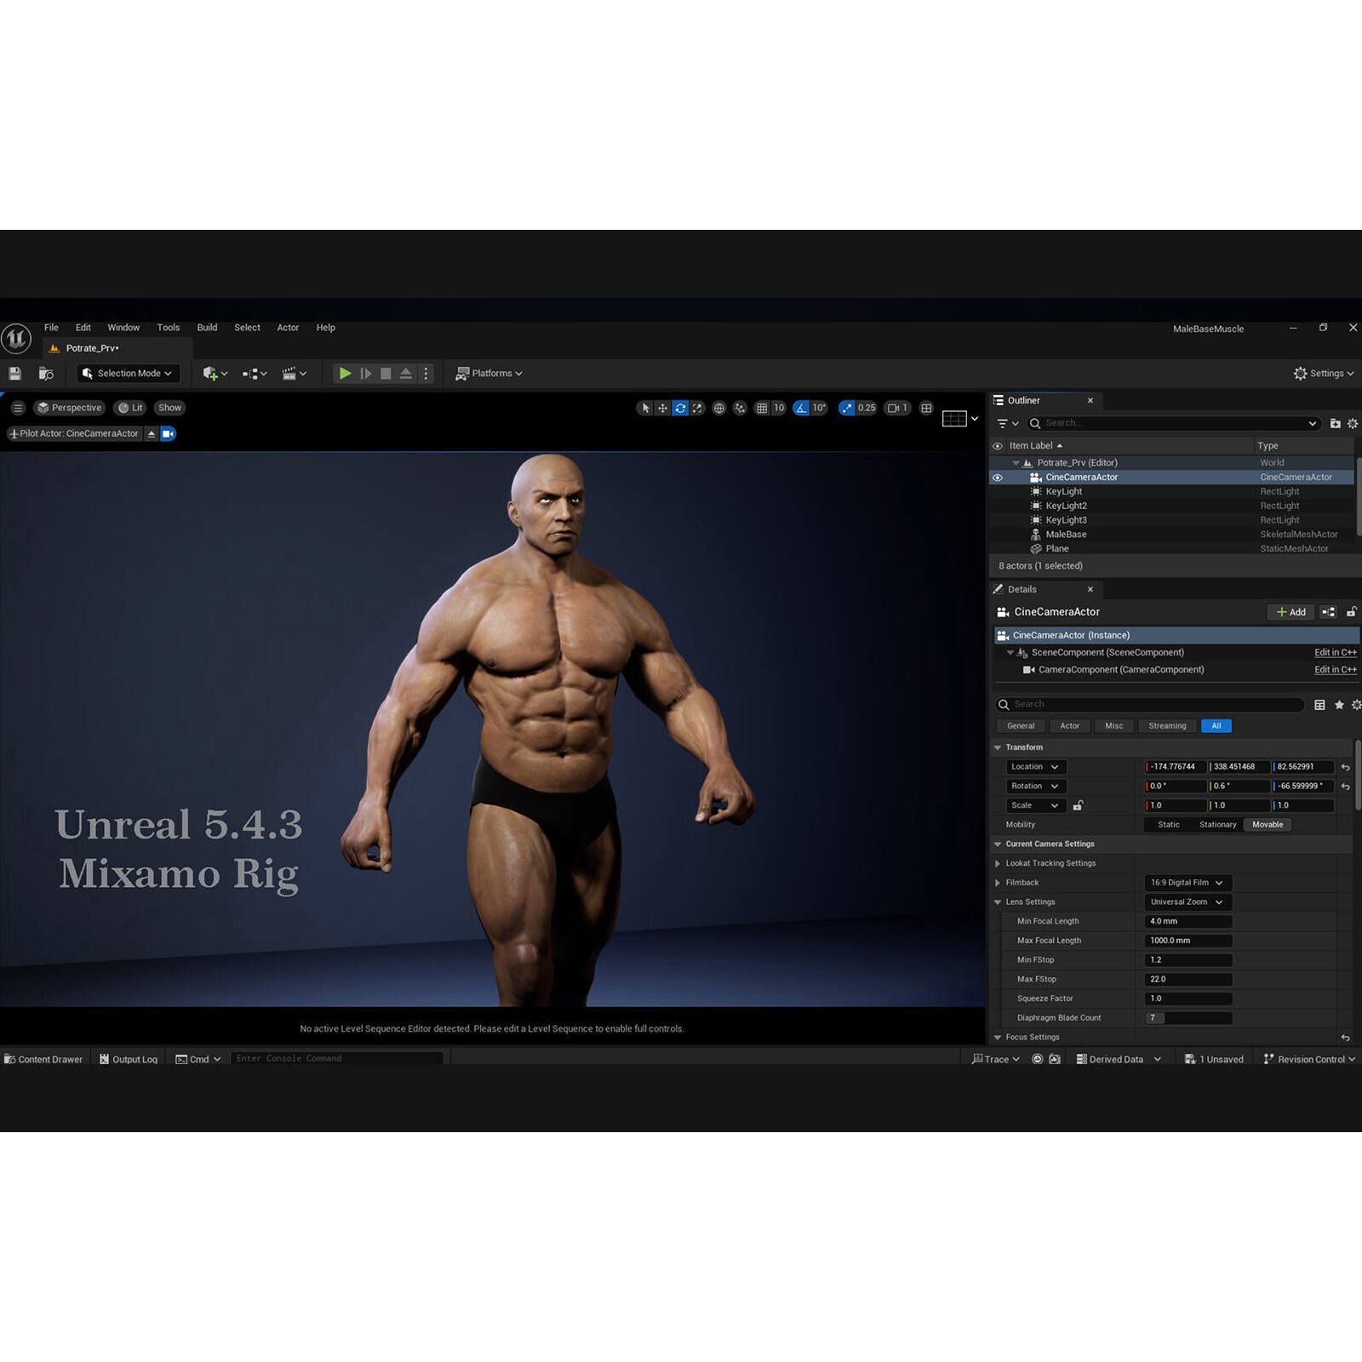Eject from pilot actor mode
Image resolution: width=1362 pixels, height=1362 pixels.
coord(152,433)
